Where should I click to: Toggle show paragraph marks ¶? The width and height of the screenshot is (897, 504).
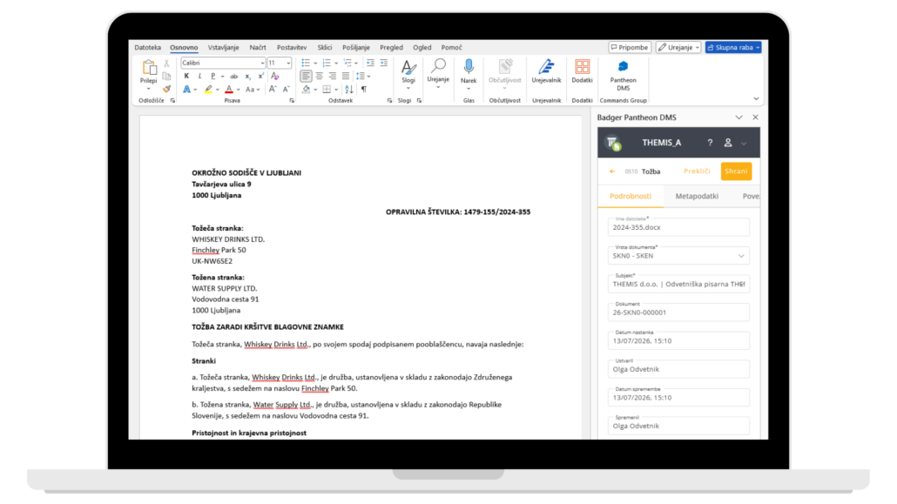coord(364,90)
